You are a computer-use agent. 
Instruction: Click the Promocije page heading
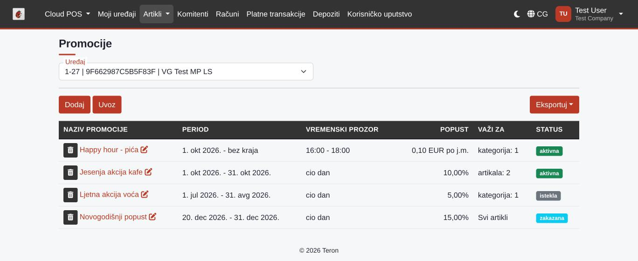pos(85,44)
